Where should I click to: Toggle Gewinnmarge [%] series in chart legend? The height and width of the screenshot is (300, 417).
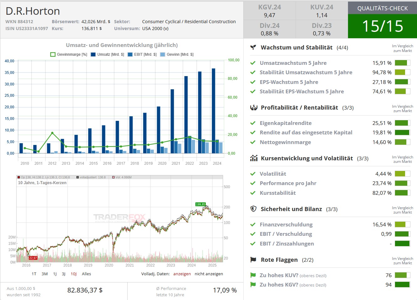click(x=69, y=54)
